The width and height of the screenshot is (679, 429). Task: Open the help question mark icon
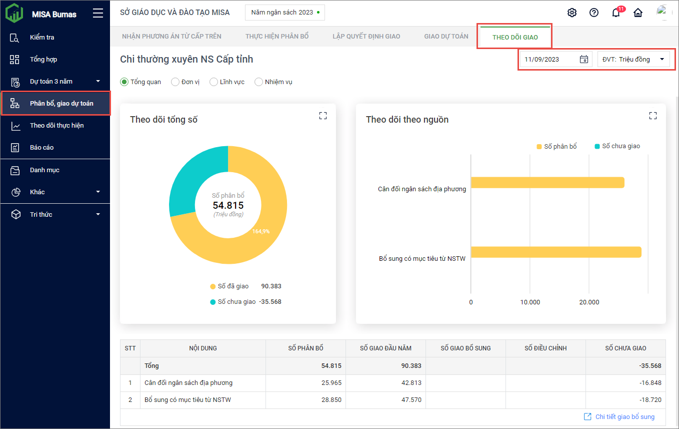[x=594, y=13]
